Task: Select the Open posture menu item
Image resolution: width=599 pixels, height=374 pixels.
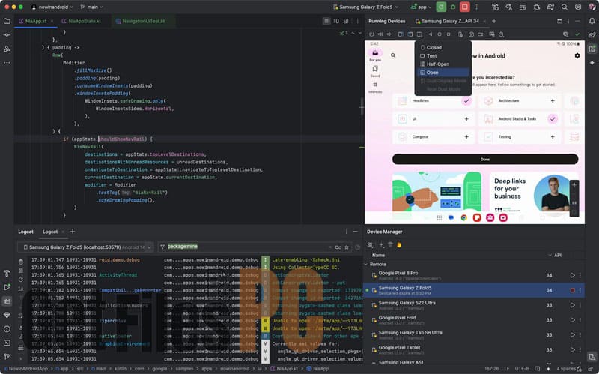Action: pos(443,73)
